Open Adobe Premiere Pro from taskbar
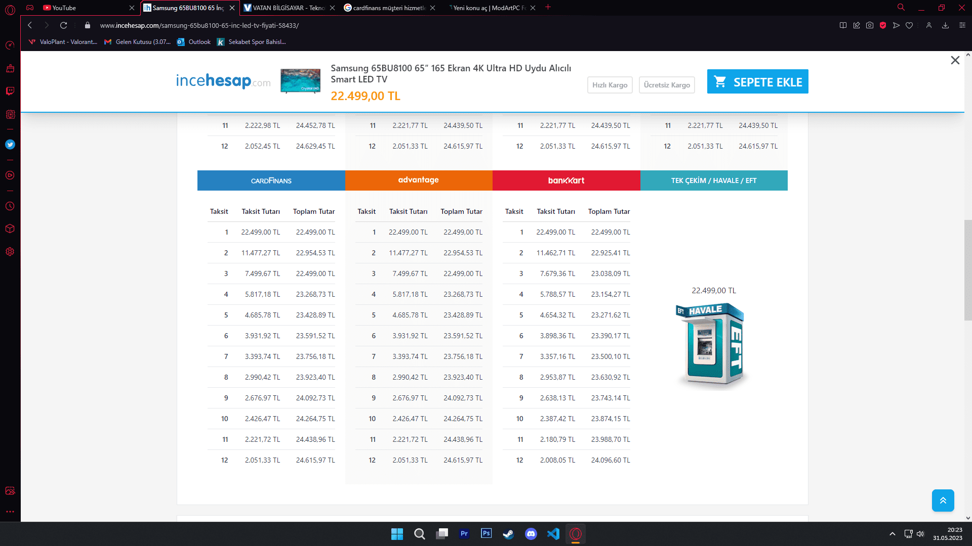The width and height of the screenshot is (972, 546). tap(464, 534)
